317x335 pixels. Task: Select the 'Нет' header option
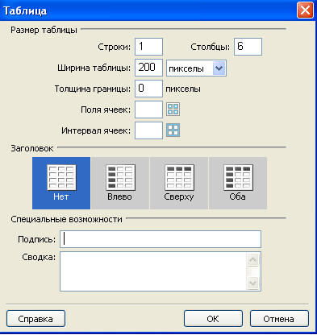coord(61,183)
